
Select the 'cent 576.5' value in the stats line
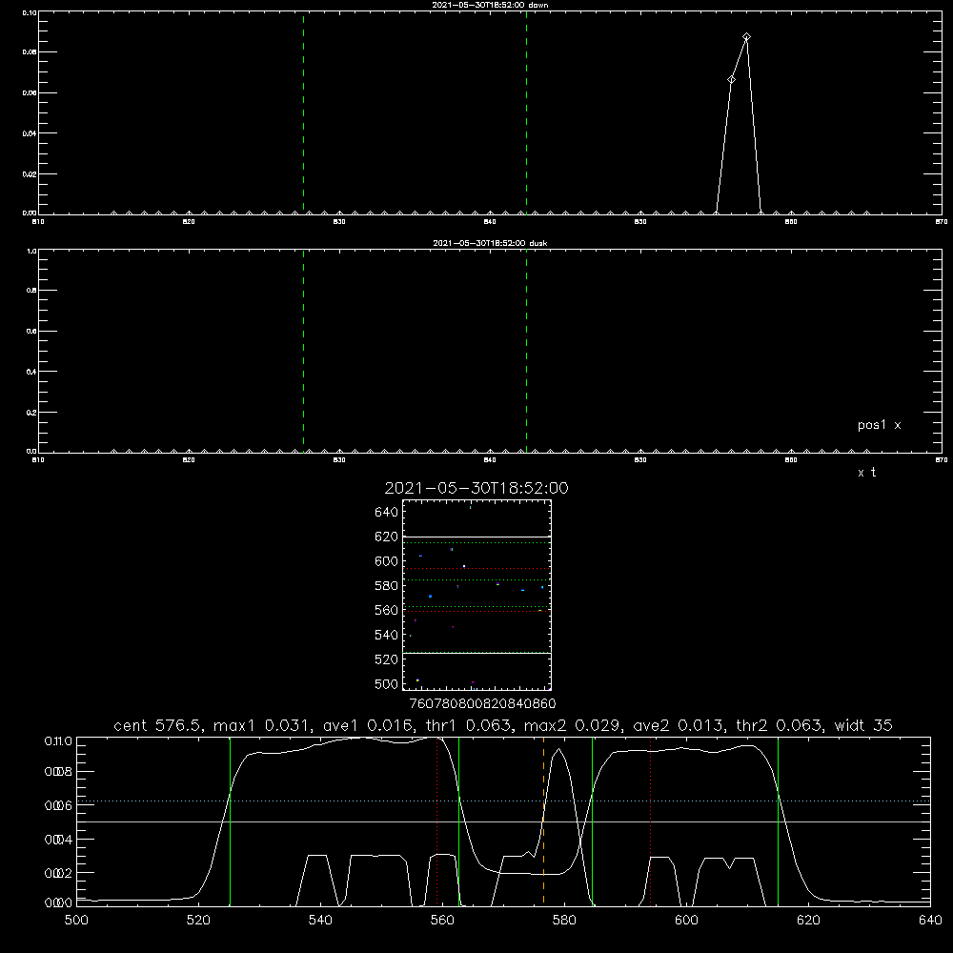158,725
